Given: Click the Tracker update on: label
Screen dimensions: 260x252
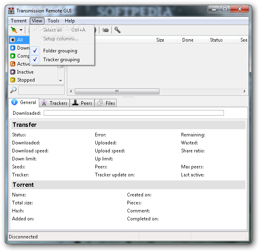Looking at the screenshot, I should pos(115,175).
